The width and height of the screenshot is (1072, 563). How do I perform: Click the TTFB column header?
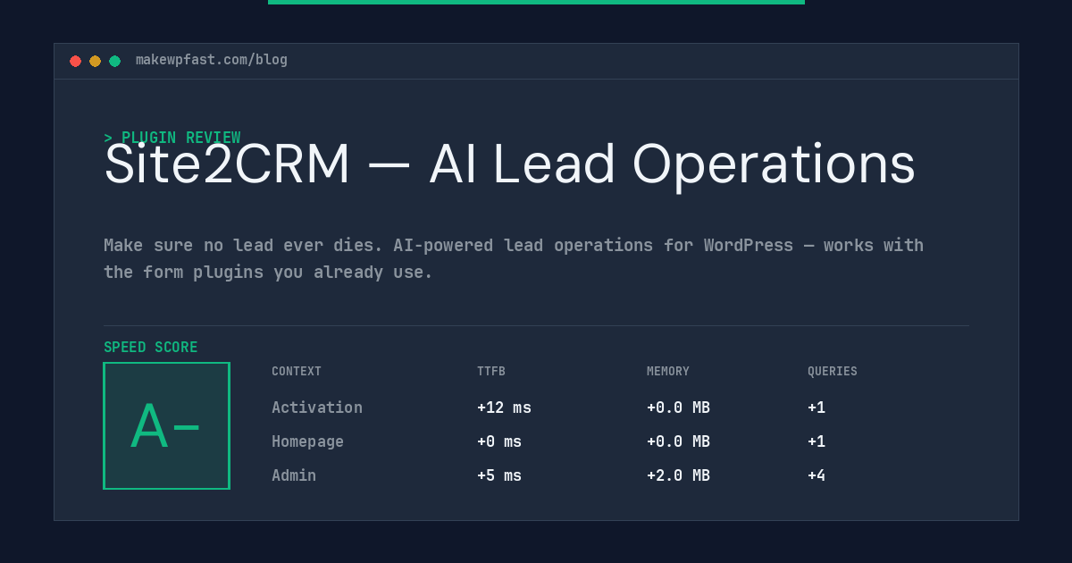click(491, 372)
